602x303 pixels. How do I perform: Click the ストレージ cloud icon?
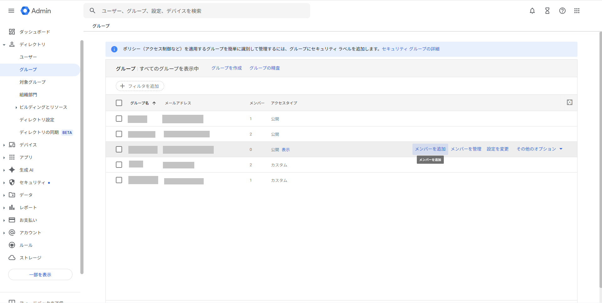coord(12,258)
